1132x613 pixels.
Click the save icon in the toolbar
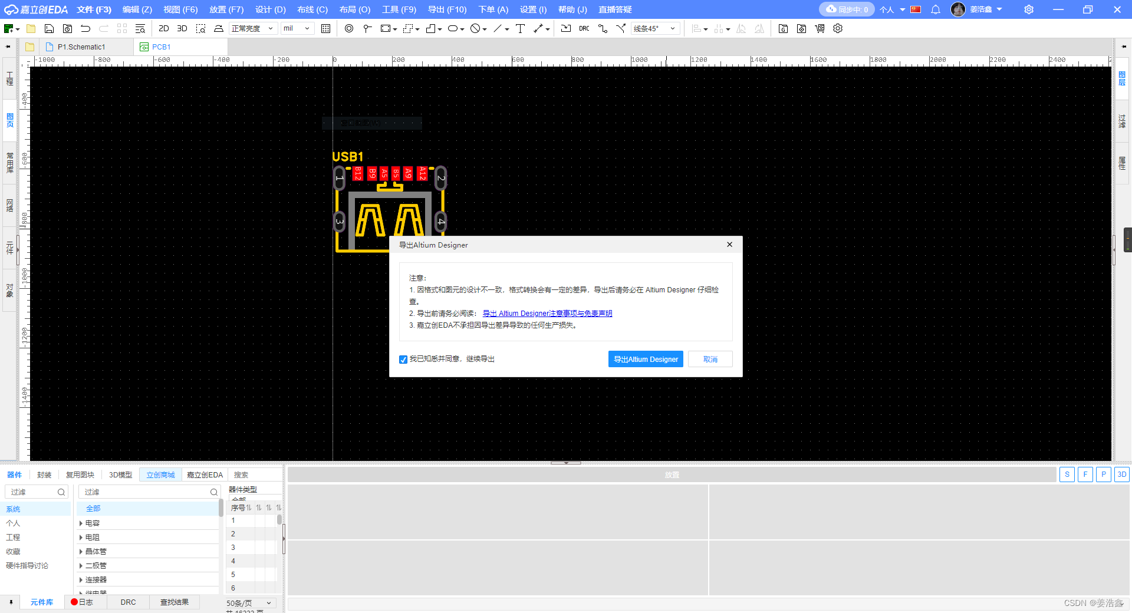(x=49, y=28)
